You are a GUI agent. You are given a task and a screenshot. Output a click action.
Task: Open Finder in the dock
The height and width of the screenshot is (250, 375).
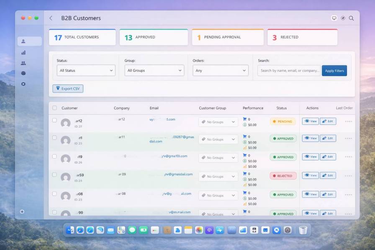coord(70,230)
